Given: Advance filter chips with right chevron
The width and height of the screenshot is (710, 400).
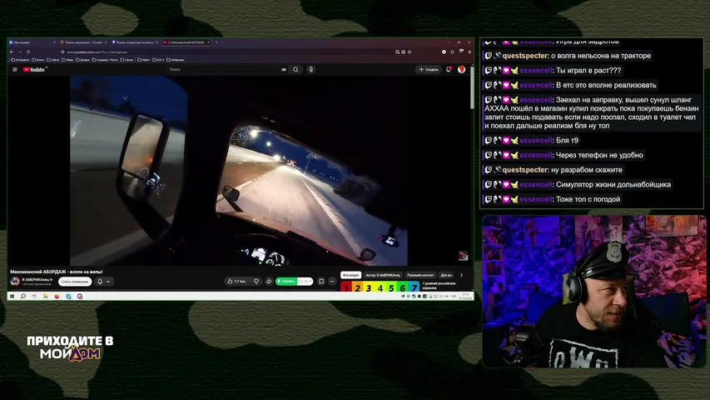Looking at the screenshot, I should 461,275.
